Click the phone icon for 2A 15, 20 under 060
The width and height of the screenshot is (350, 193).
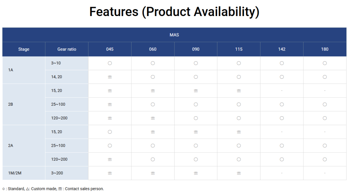pos(153,132)
